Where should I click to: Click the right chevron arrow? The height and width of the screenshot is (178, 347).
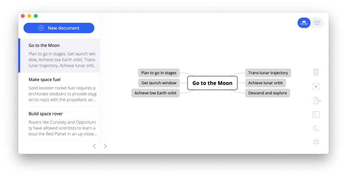click(x=105, y=146)
